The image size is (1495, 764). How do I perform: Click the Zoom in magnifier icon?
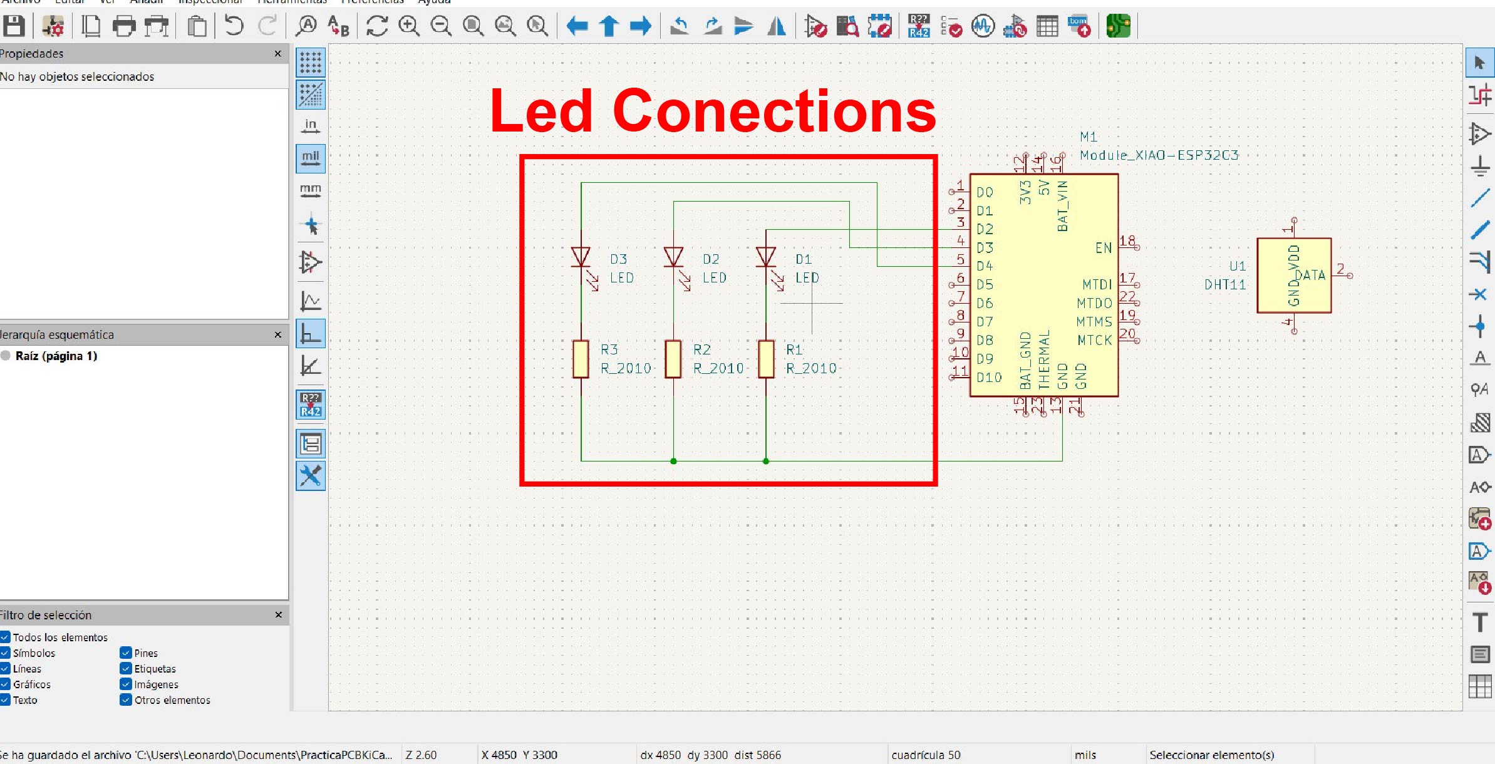(409, 26)
